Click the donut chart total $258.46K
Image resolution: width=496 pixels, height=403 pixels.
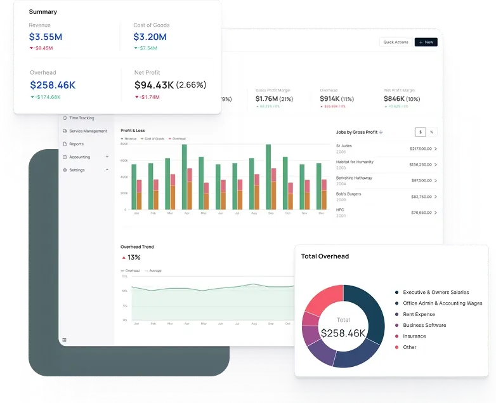pos(343,333)
